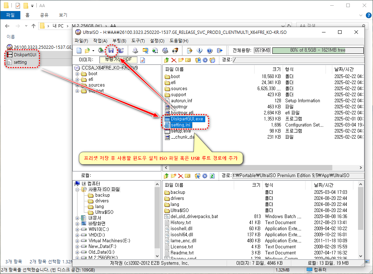
Task: Open properties gear in local pane toolbar
Action: point(205,176)
